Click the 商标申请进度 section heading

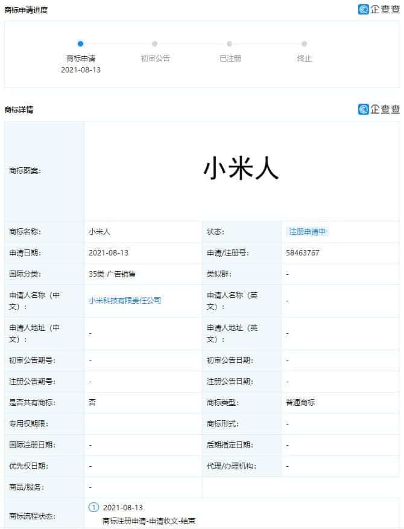point(26,10)
